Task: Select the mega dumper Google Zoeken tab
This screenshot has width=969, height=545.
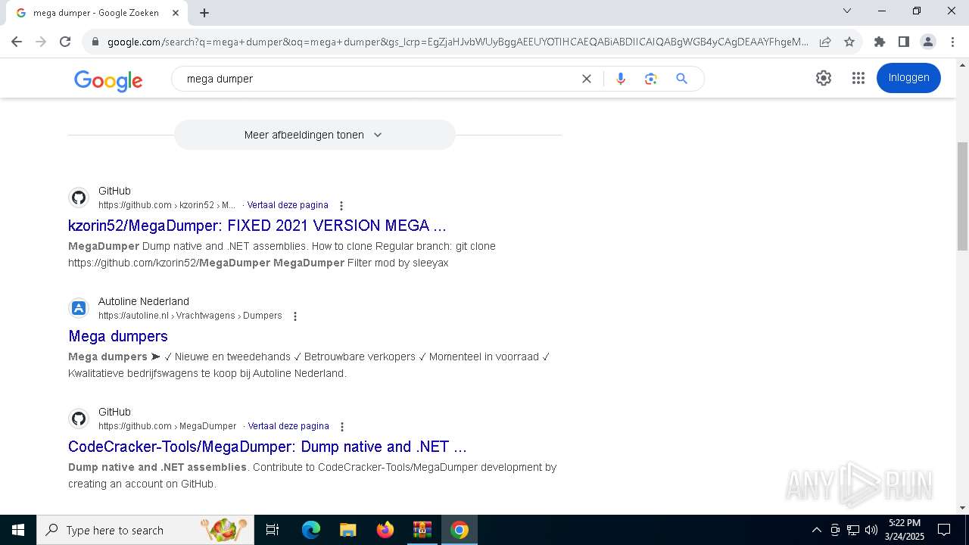Action: (96, 13)
